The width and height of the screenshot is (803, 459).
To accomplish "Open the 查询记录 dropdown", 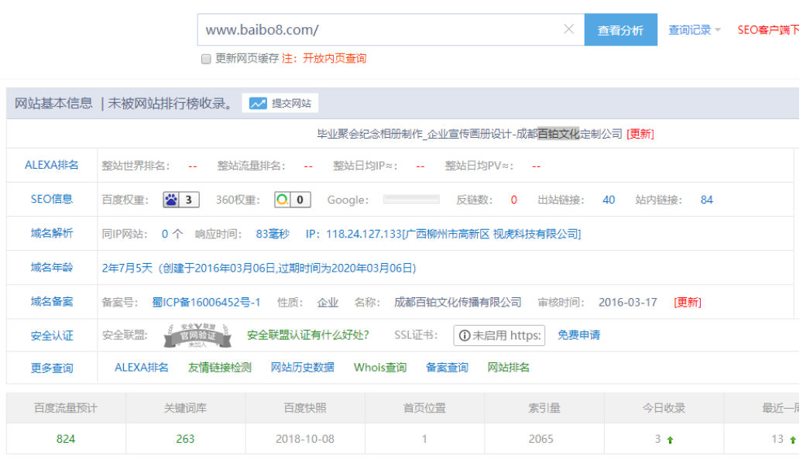I will point(694,29).
